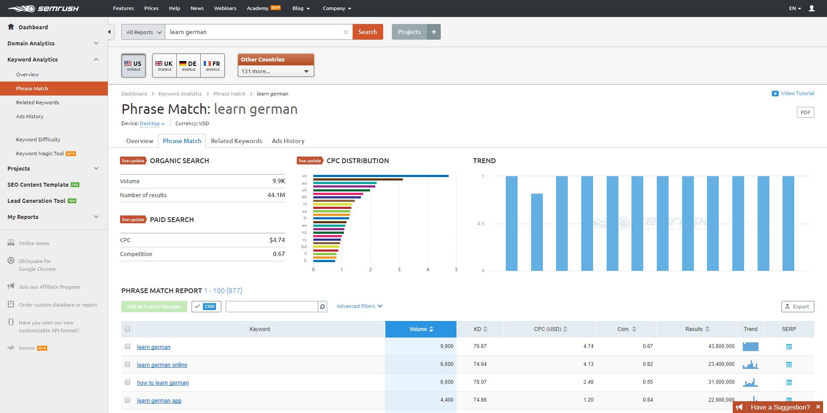Open the user account icon
The width and height of the screenshot is (827, 413).
[812, 8]
